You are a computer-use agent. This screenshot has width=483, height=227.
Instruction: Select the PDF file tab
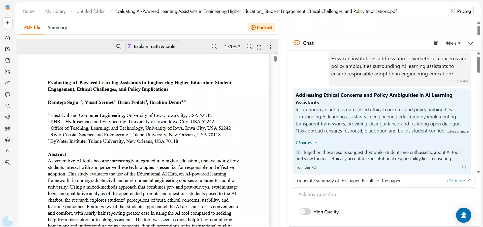pos(32,28)
